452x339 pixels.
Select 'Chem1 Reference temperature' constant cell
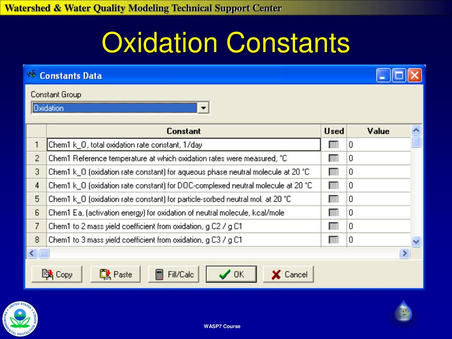click(184, 158)
